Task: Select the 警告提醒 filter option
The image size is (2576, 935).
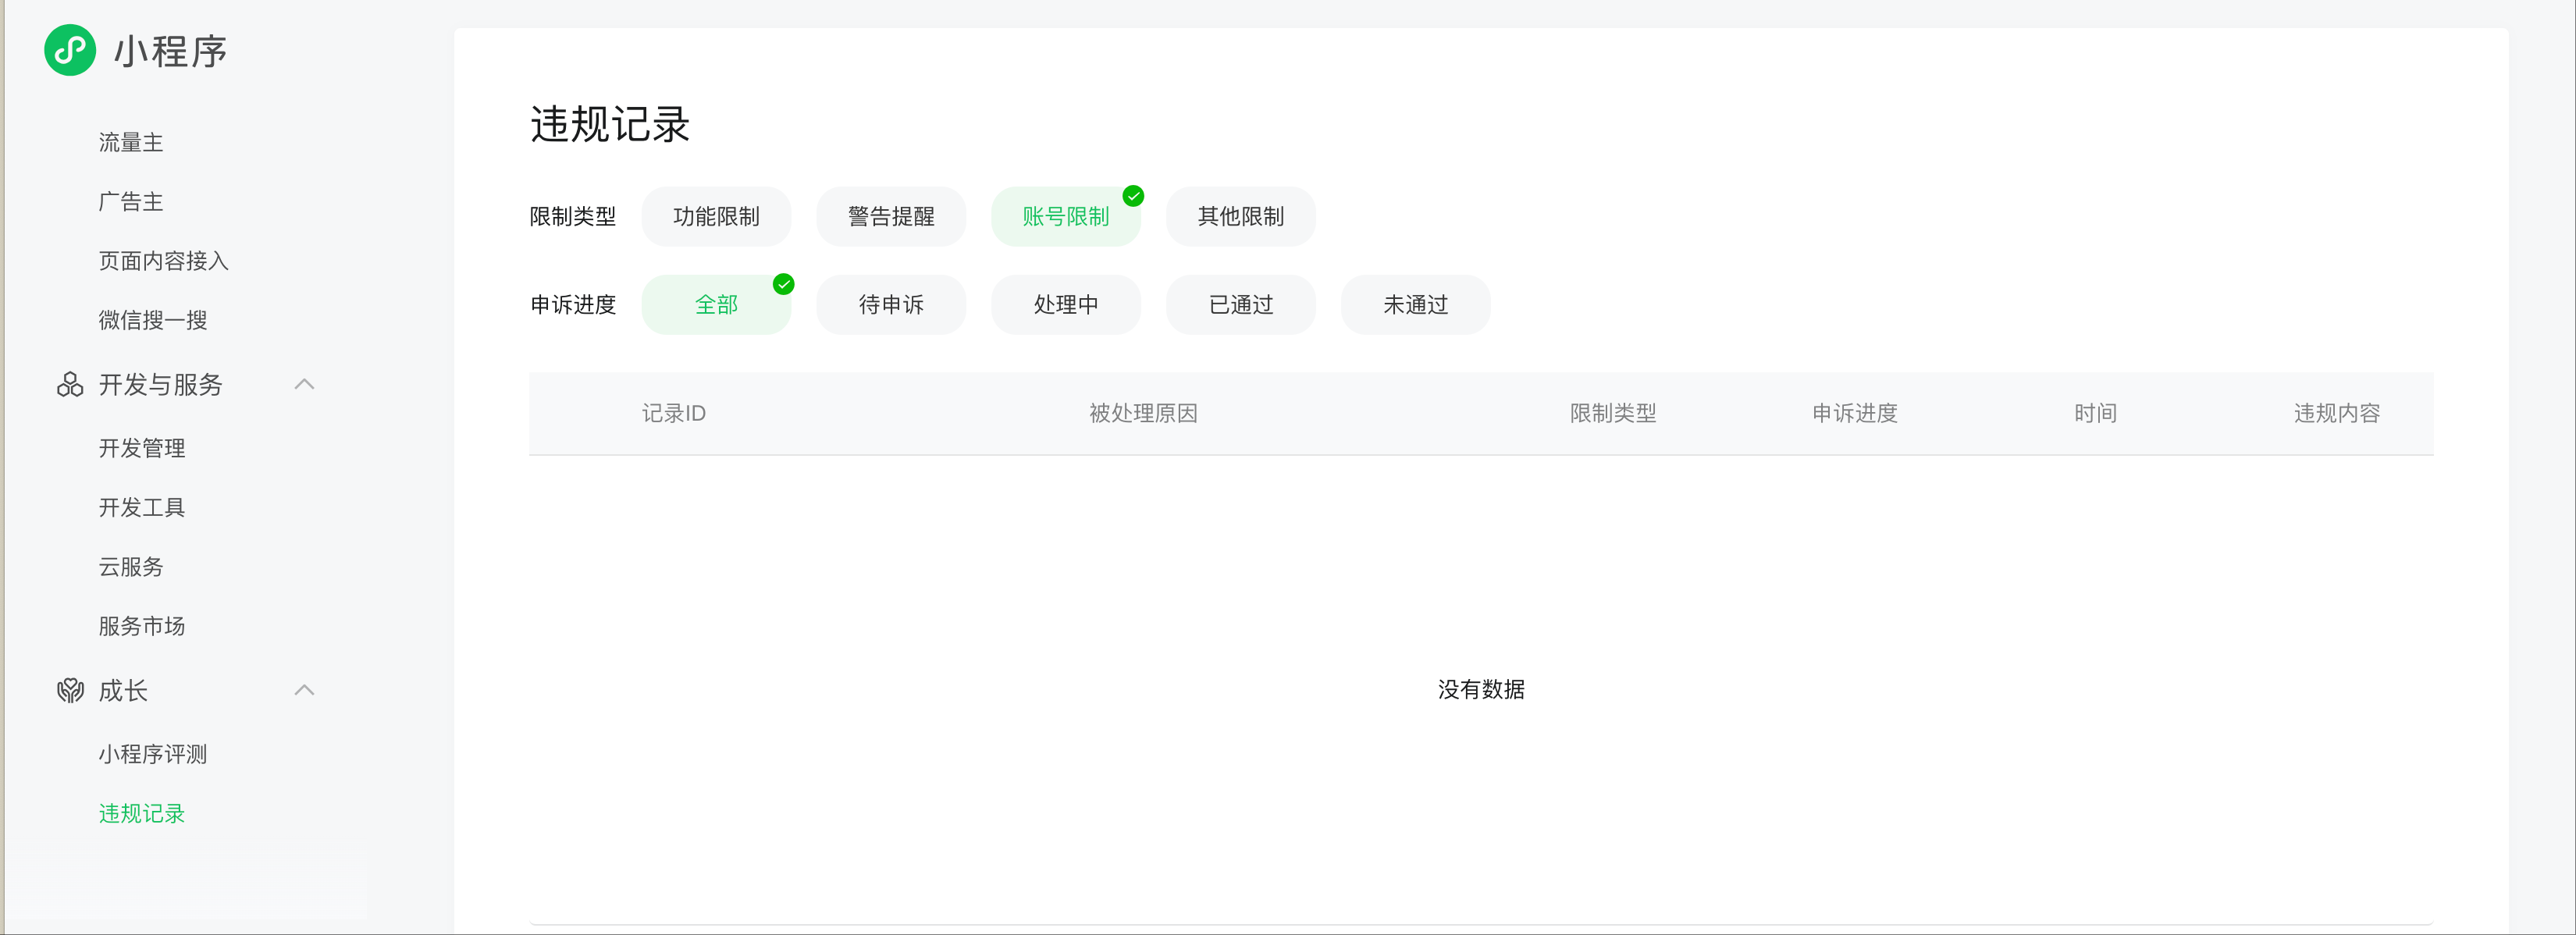Action: (890, 217)
